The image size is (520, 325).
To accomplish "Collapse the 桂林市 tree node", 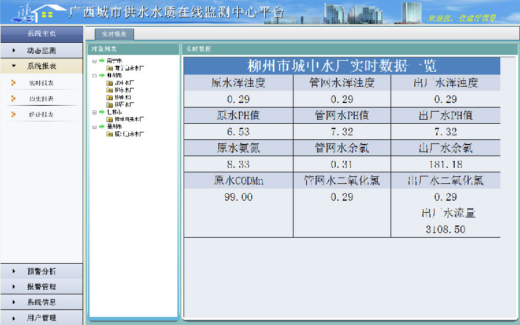I will tap(94, 112).
